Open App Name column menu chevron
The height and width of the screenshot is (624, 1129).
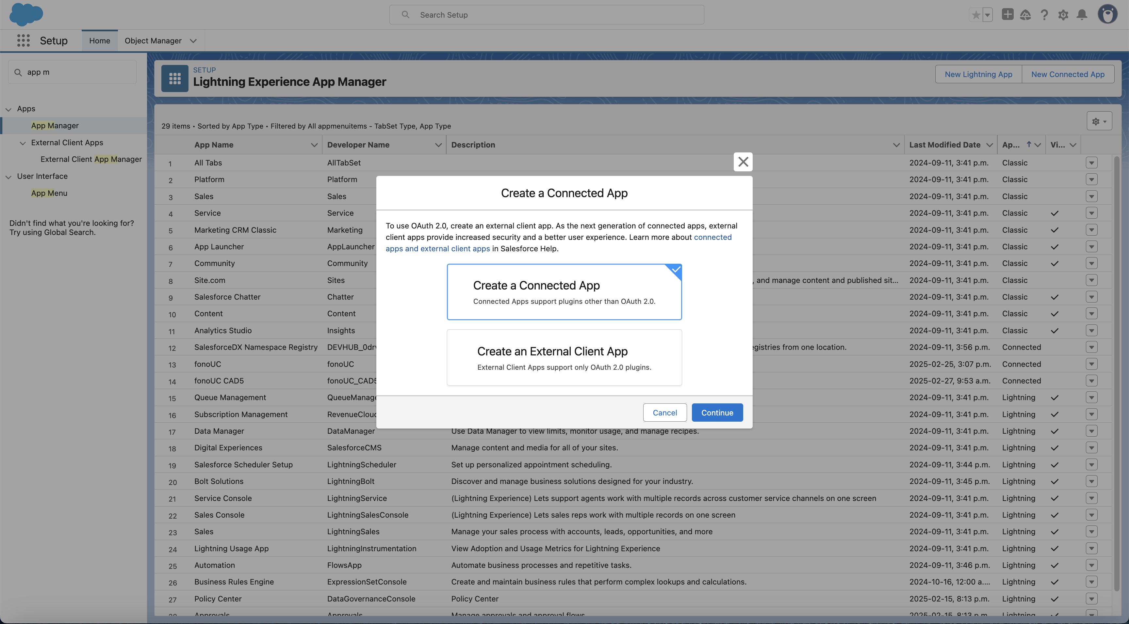(x=314, y=145)
